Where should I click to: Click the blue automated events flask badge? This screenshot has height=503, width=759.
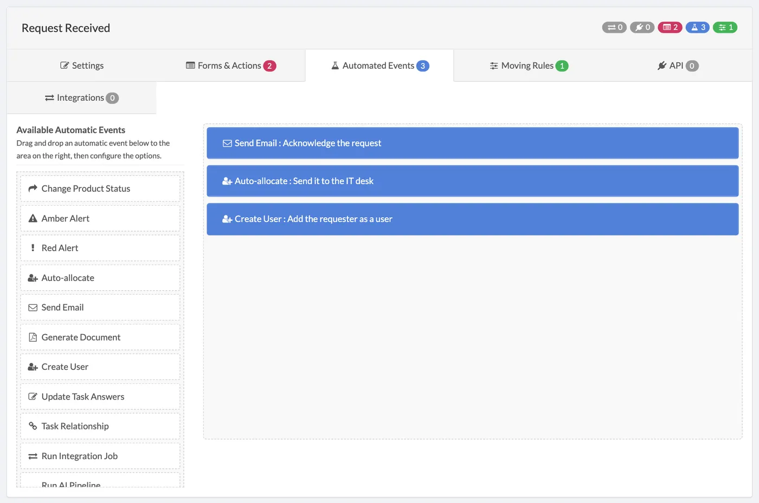[698, 27]
